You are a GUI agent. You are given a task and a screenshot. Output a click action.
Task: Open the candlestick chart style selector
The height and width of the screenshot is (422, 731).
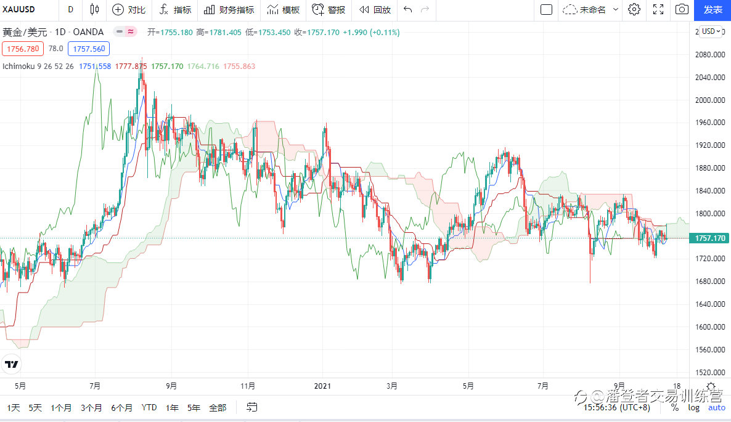tap(94, 9)
